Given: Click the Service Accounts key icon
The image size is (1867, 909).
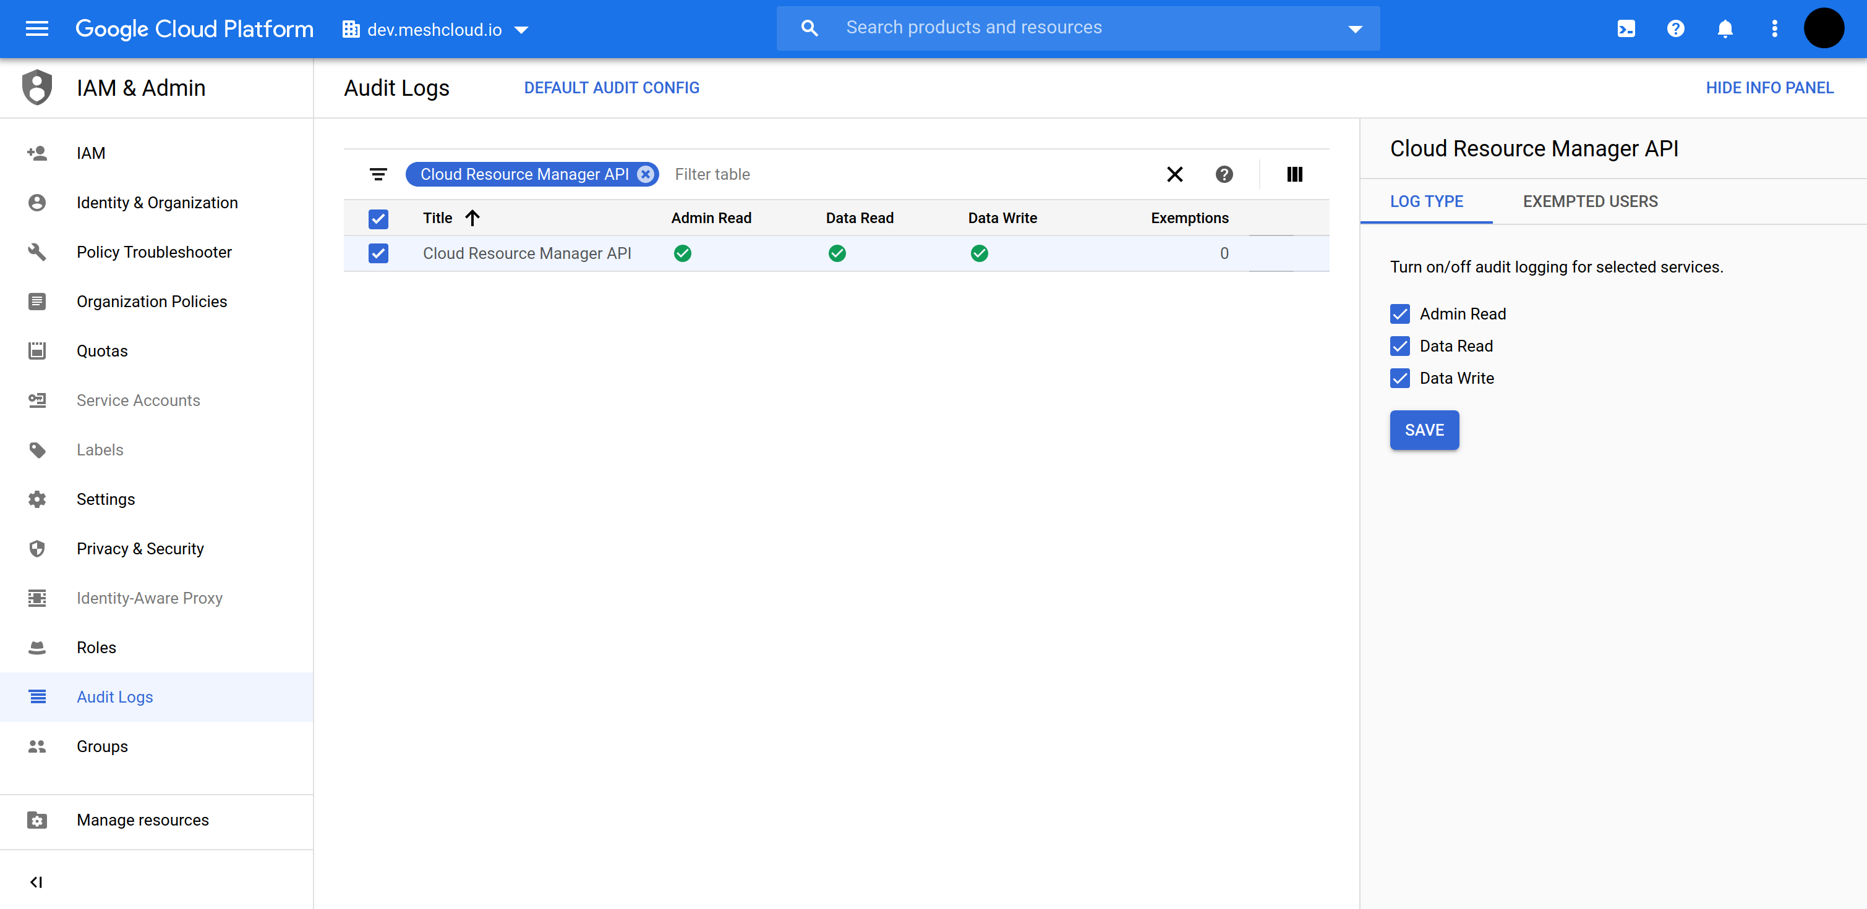Looking at the screenshot, I should coord(37,400).
